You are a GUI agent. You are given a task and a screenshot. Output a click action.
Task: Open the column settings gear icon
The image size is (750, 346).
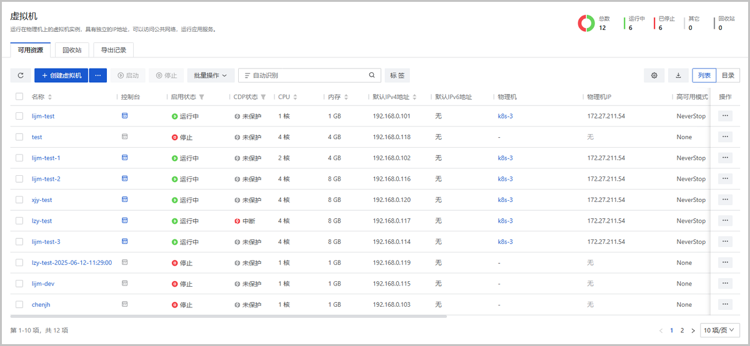click(x=654, y=75)
